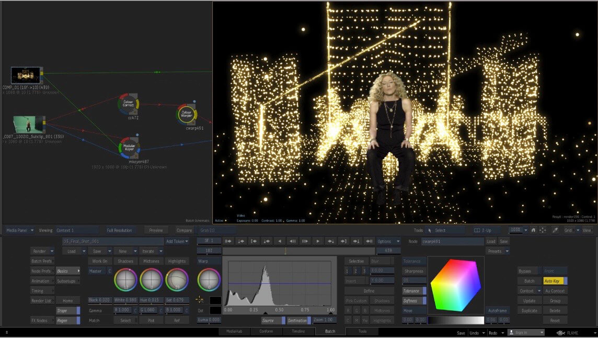598x338 pixels.
Task: Expand the Presets dropdown
Action: click(x=497, y=251)
